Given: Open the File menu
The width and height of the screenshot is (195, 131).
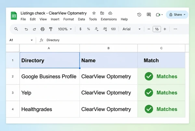Looking at the screenshot, I should click(23, 19).
